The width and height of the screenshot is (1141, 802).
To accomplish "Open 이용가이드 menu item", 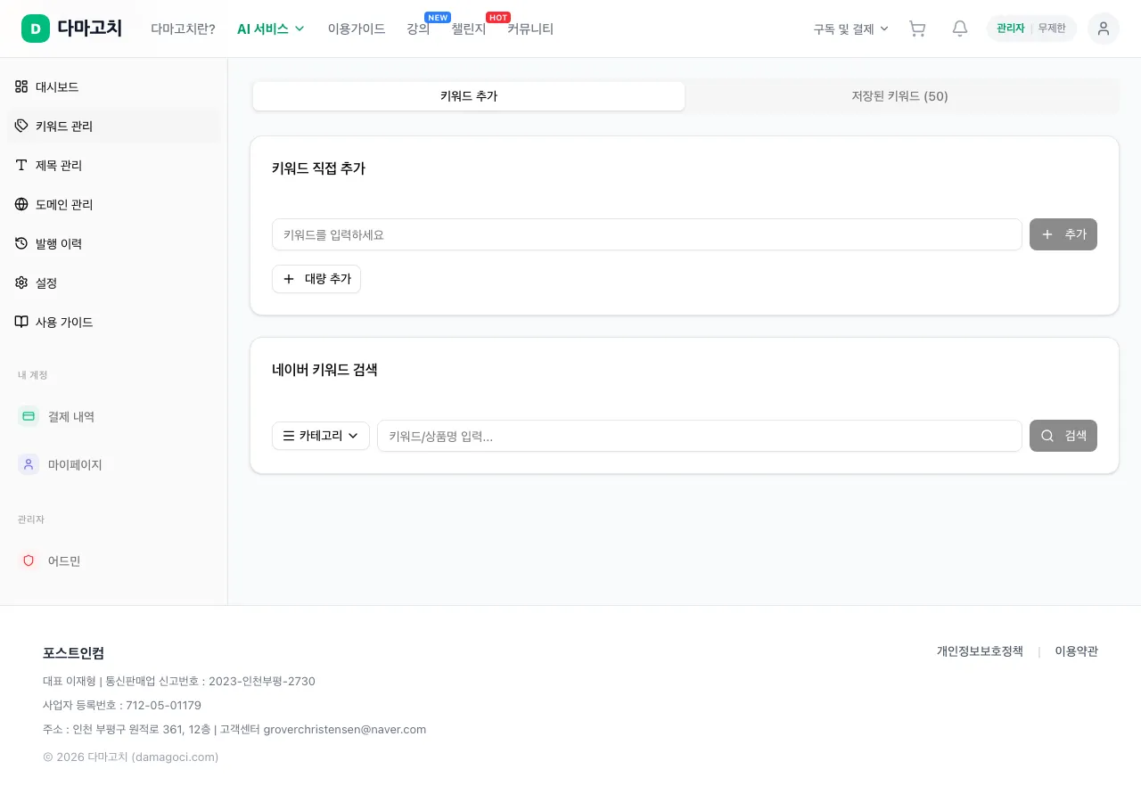I will pyautogui.click(x=357, y=29).
